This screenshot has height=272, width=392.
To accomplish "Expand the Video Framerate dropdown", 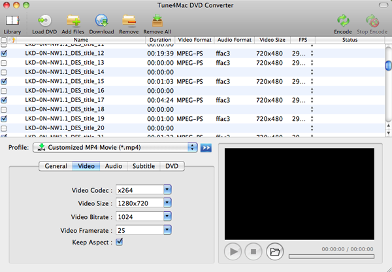I will 167,230.
